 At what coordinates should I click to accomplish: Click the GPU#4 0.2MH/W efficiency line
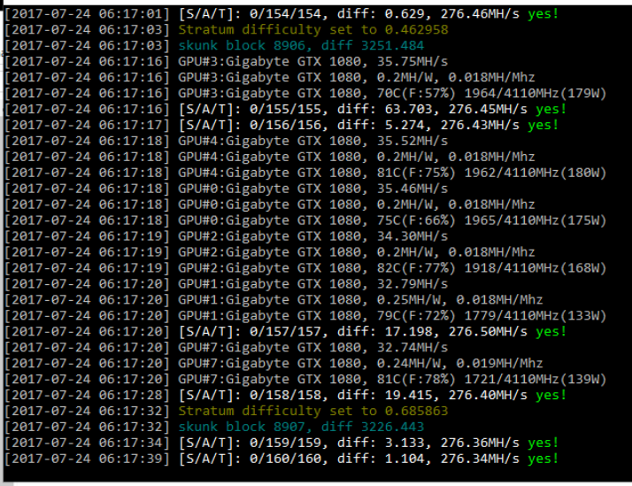[x=270, y=157]
